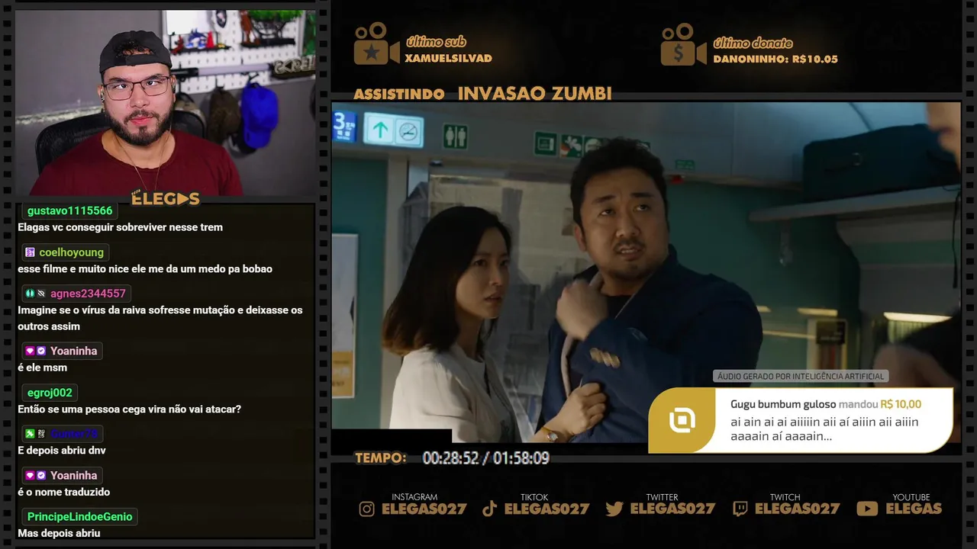This screenshot has width=977, height=549.
Task: Click YouTube channel name ELEGAS
Action: pos(914,509)
